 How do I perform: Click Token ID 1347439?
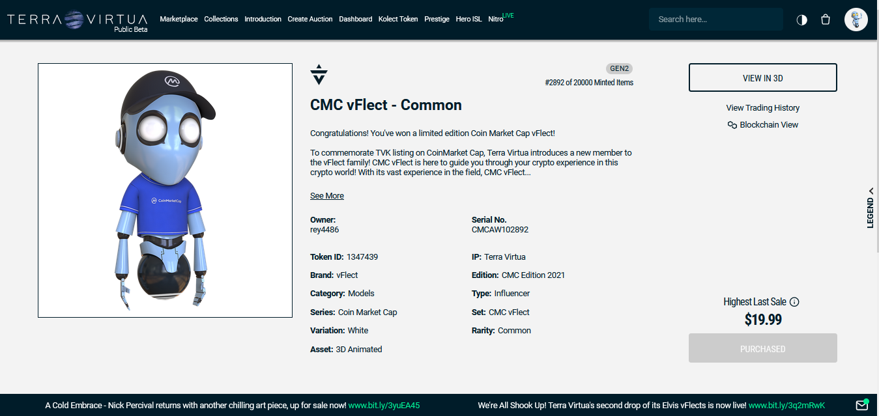pyautogui.click(x=362, y=257)
